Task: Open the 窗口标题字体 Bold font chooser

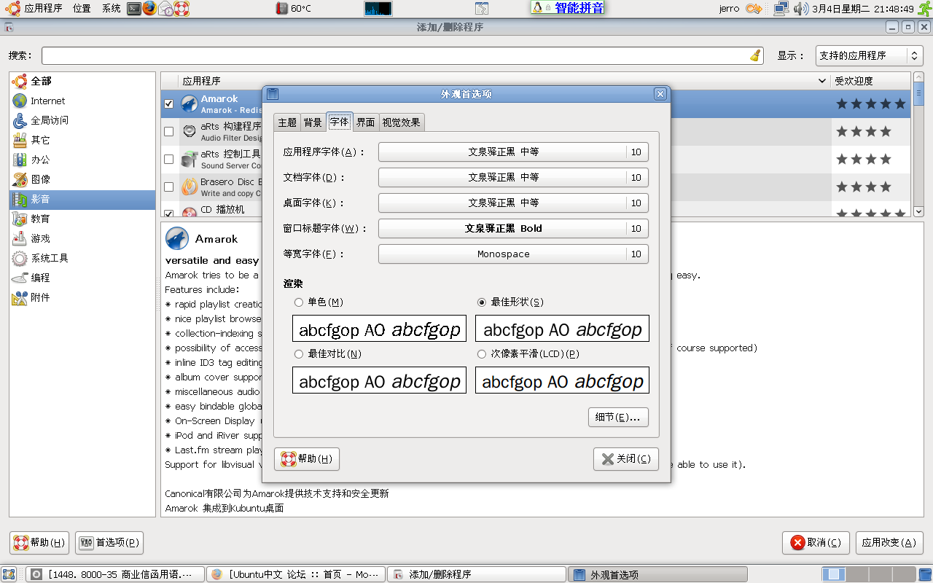Action: [x=513, y=228]
